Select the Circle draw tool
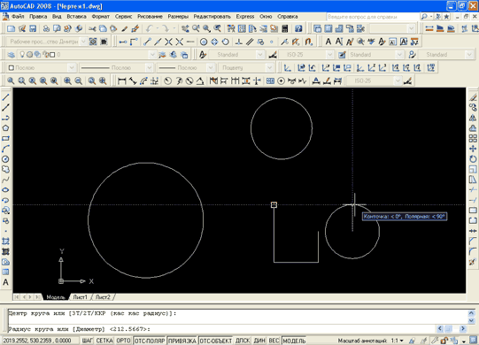Image resolution: width=479 pixels, height=345 pixels. tap(5, 159)
